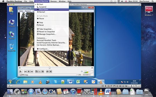Open Skype from the Windows taskbar
The height and width of the screenshot is (97, 156).
point(55,82)
